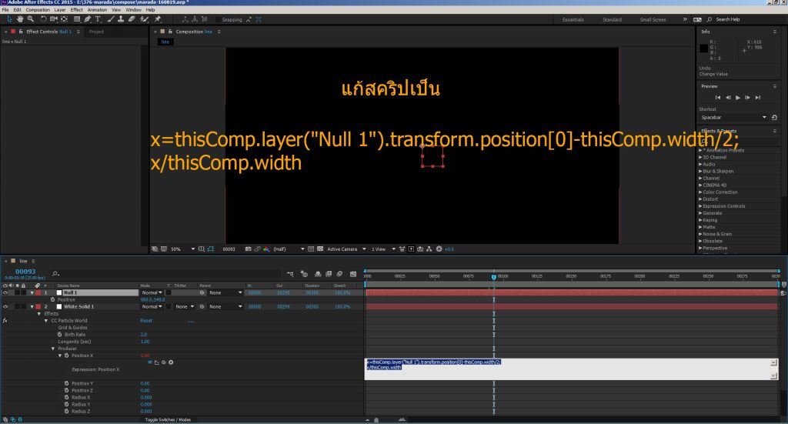Select the Hand tool in toolbar
788x424 pixels.
pos(19,19)
